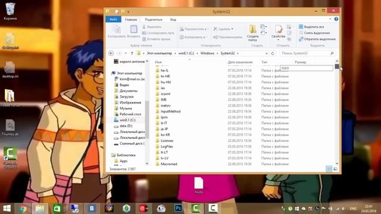Screen dimensions: 381x214
Task: Click the Снять выделение button
Action: click(314, 33)
